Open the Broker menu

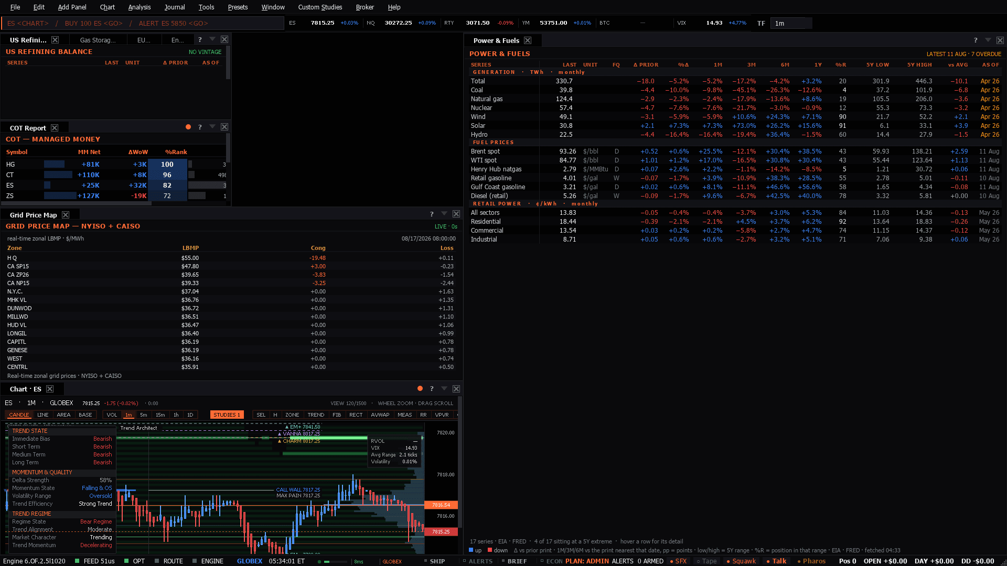tap(365, 7)
